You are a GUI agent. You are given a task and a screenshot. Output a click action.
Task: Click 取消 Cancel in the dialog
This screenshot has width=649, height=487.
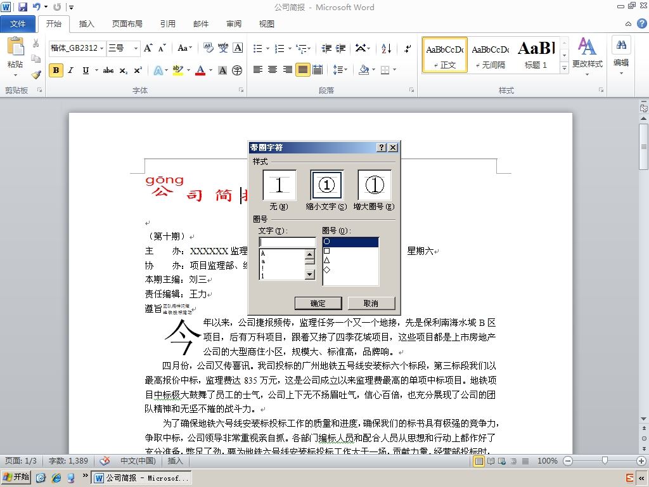[371, 303]
